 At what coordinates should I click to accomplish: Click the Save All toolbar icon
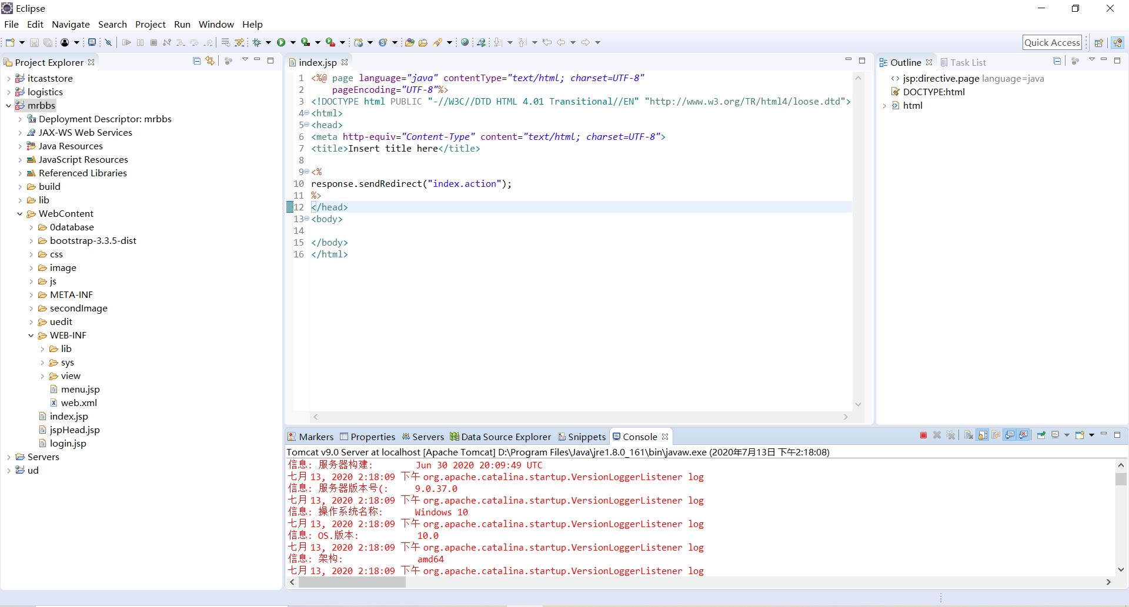click(x=48, y=42)
